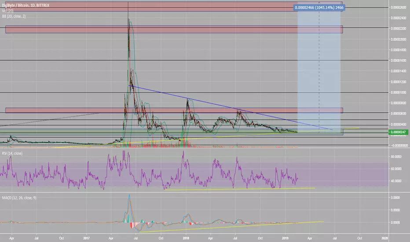Click the RSI (14, close) pane label

12,153
